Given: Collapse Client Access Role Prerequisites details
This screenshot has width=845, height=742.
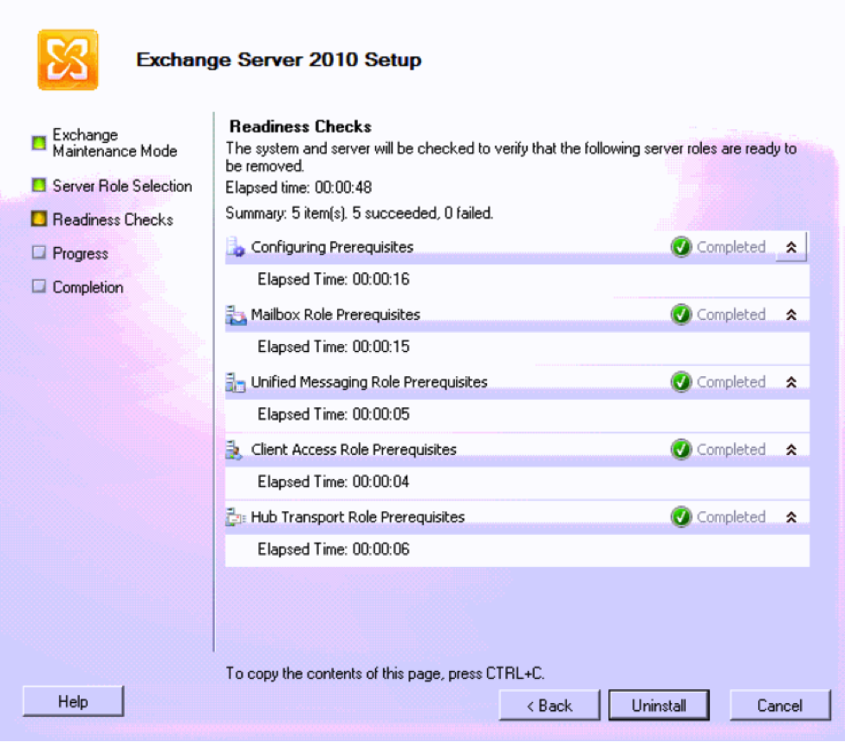Looking at the screenshot, I should (790, 451).
